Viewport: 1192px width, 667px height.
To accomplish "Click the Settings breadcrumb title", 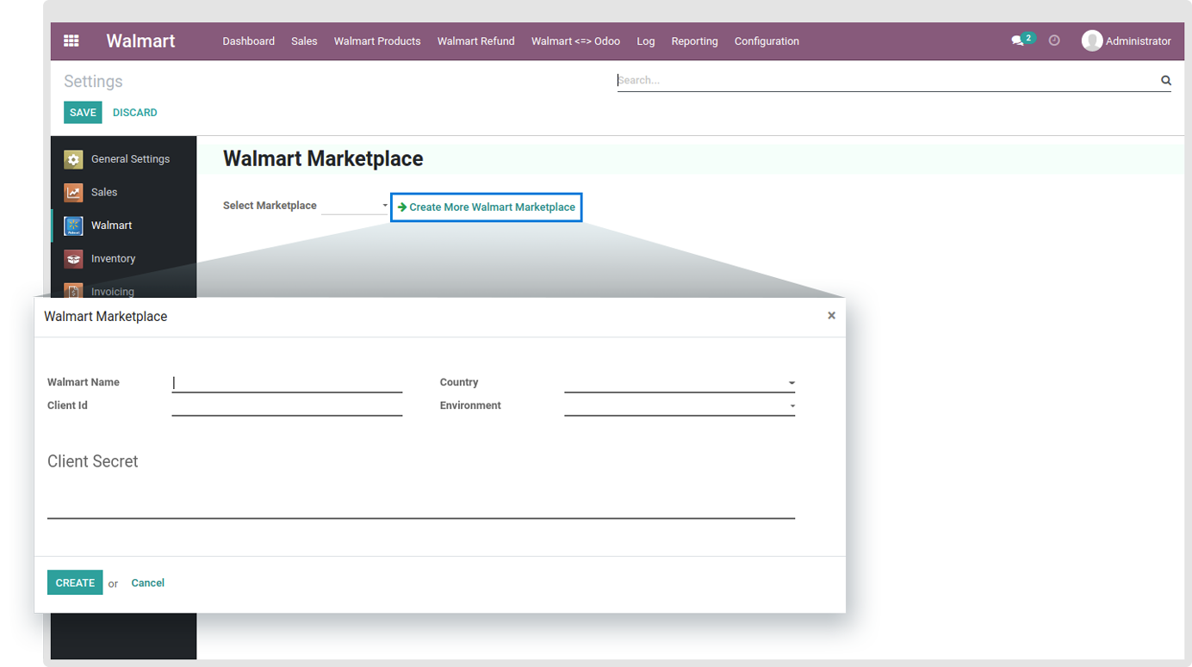I will [93, 82].
